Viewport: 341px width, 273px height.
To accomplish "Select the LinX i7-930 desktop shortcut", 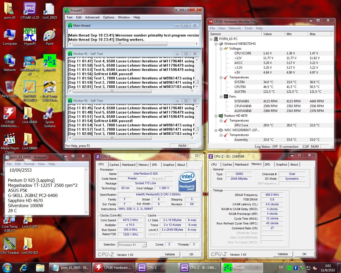I will 30,223.
